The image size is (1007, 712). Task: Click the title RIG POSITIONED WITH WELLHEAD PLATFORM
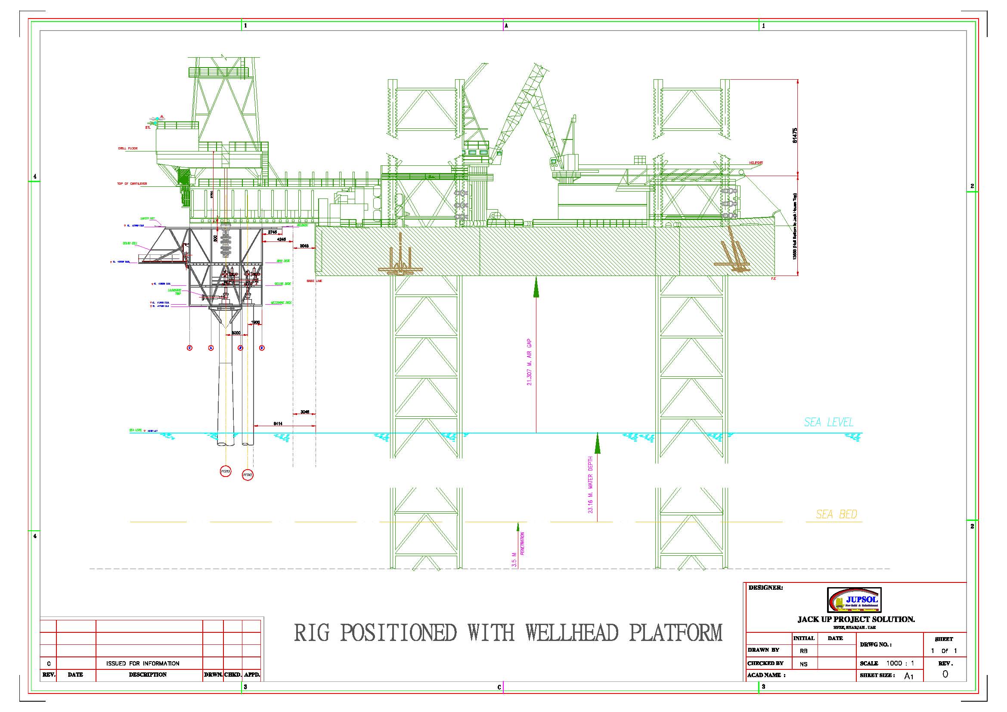(x=508, y=633)
